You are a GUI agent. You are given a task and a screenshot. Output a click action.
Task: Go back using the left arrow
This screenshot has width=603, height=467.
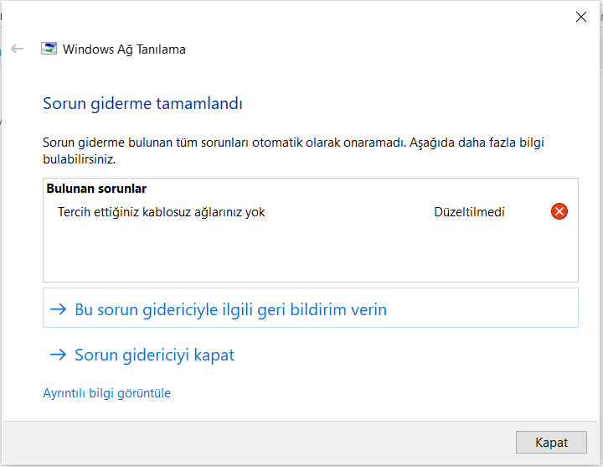pos(18,49)
